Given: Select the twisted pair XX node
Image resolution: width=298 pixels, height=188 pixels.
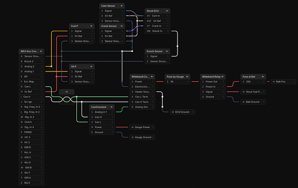Looking at the screenshot, I should [67, 92].
